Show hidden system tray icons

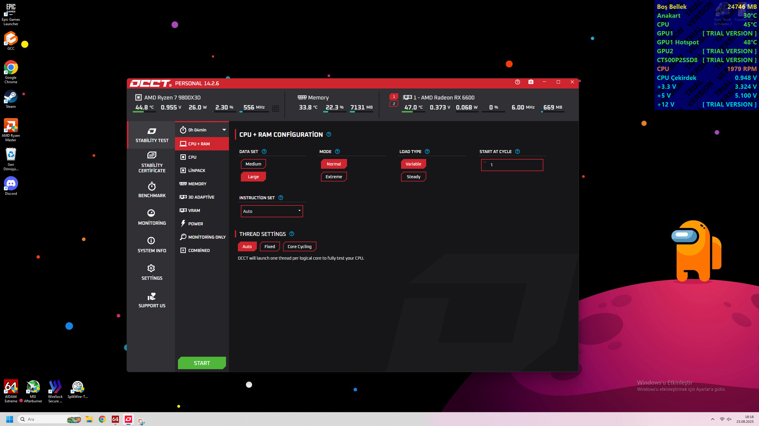pyautogui.click(x=712, y=419)
